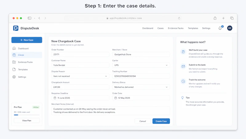Image resolution: width=246 pixels, height=139 pixels.
Task: Click the browser address bar URL
Action: pyautogui.click(x=126, y=18)
